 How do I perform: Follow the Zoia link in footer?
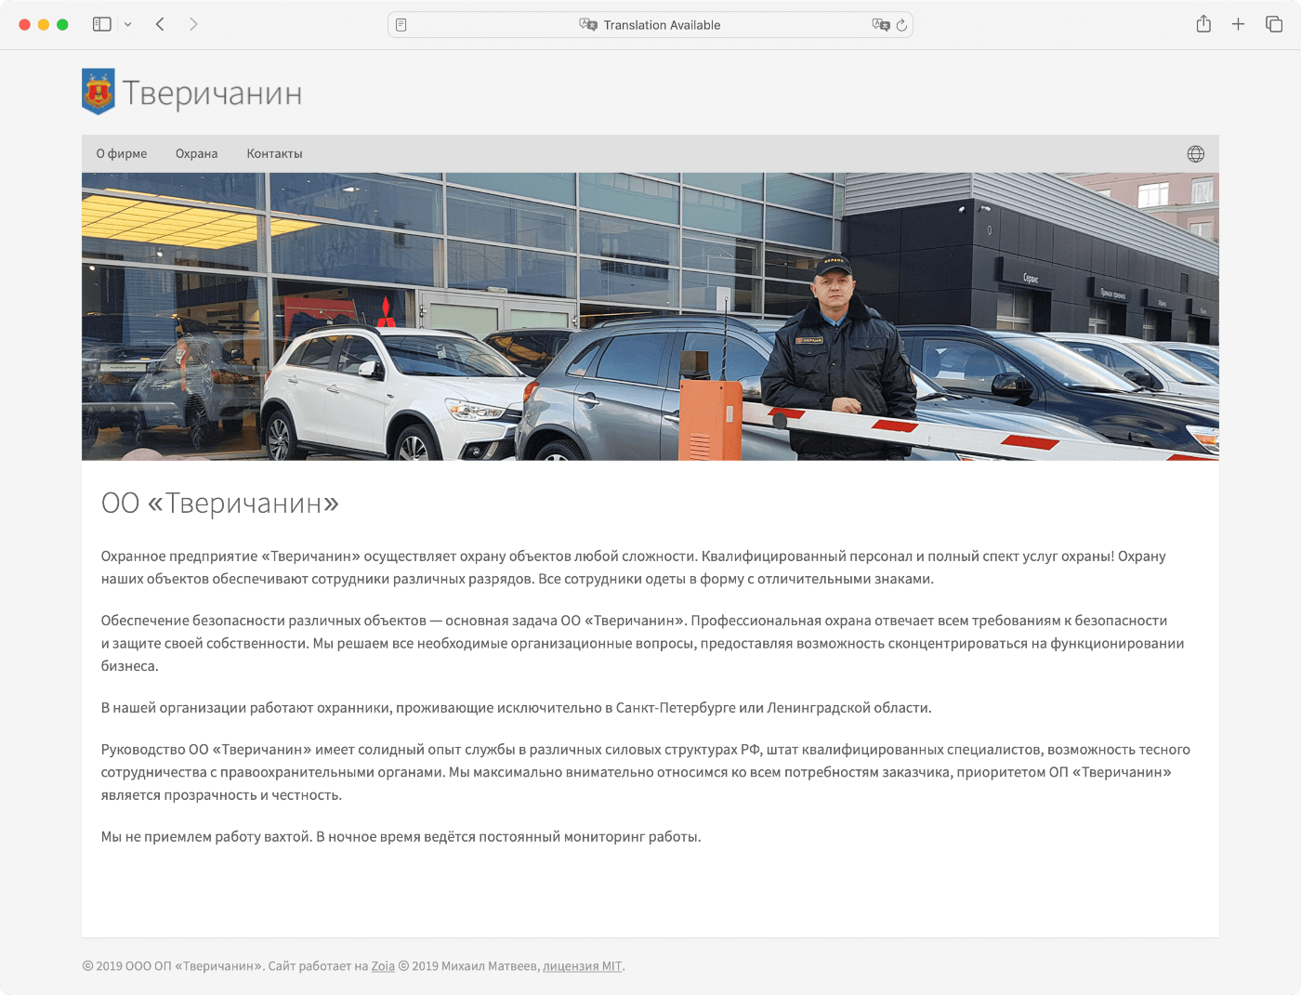coord(383,966)
